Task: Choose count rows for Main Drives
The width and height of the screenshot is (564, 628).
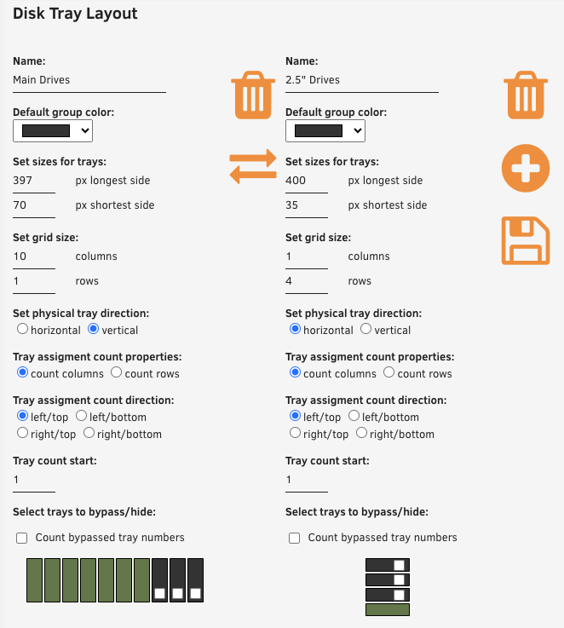Action: (116, 372)
